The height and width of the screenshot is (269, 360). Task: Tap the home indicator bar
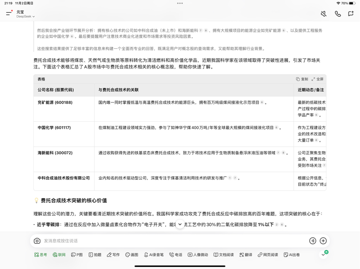[x=180, y=266]
